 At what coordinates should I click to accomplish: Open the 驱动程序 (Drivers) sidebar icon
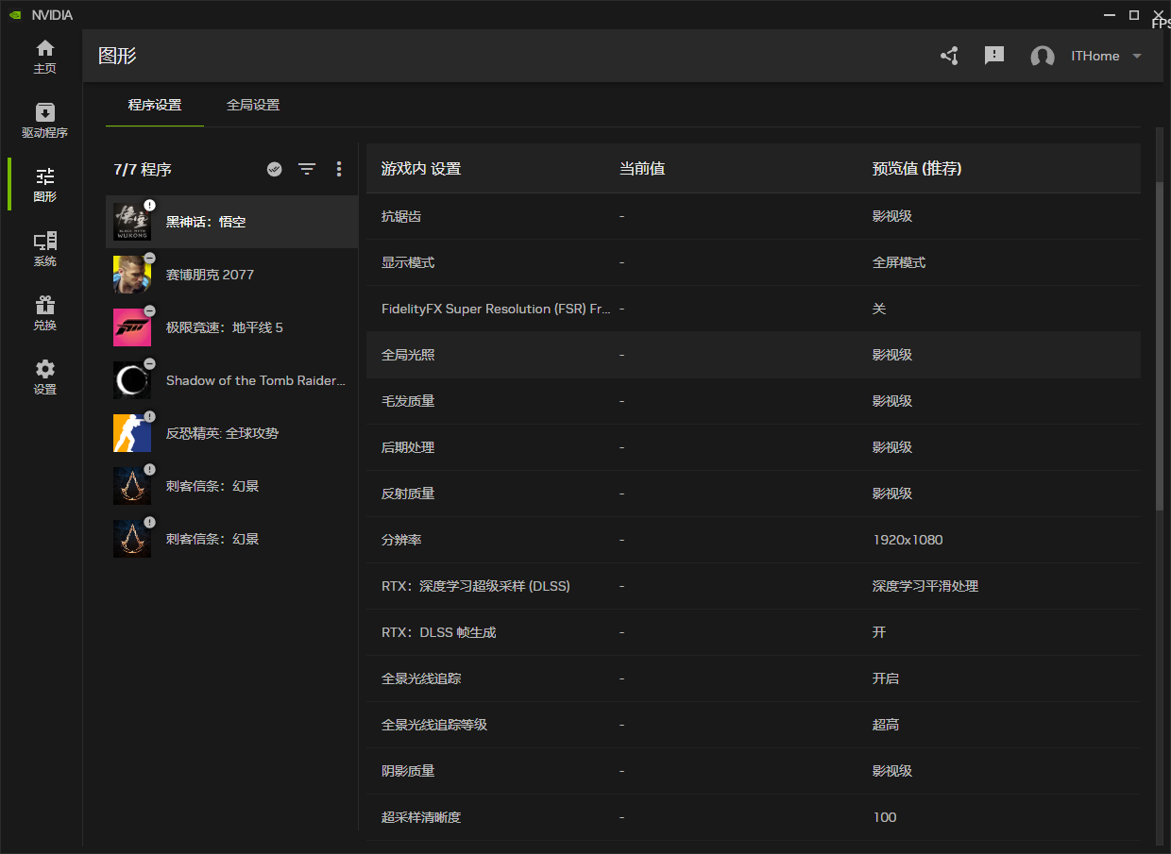pos(44,120)
